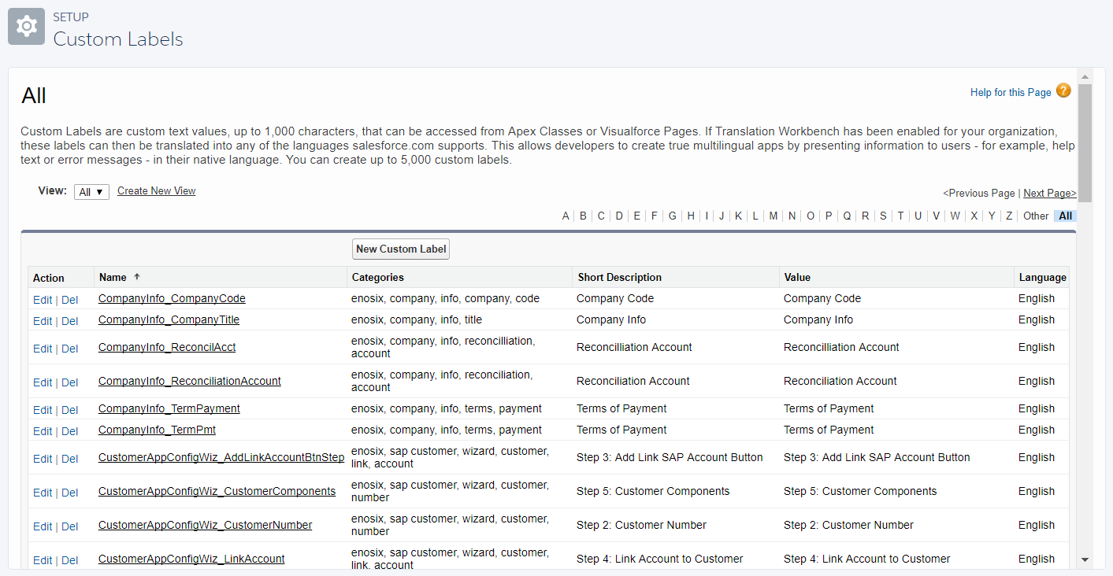1113x576 pixels.
Task: Edit the CompanyInfo_CompanyCode label
Action: [43, 300]
